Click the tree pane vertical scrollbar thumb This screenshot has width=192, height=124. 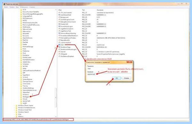(x=56, y=98)
